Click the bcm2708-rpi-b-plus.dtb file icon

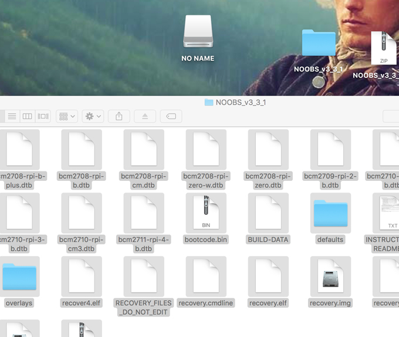[x=19, y=149]
